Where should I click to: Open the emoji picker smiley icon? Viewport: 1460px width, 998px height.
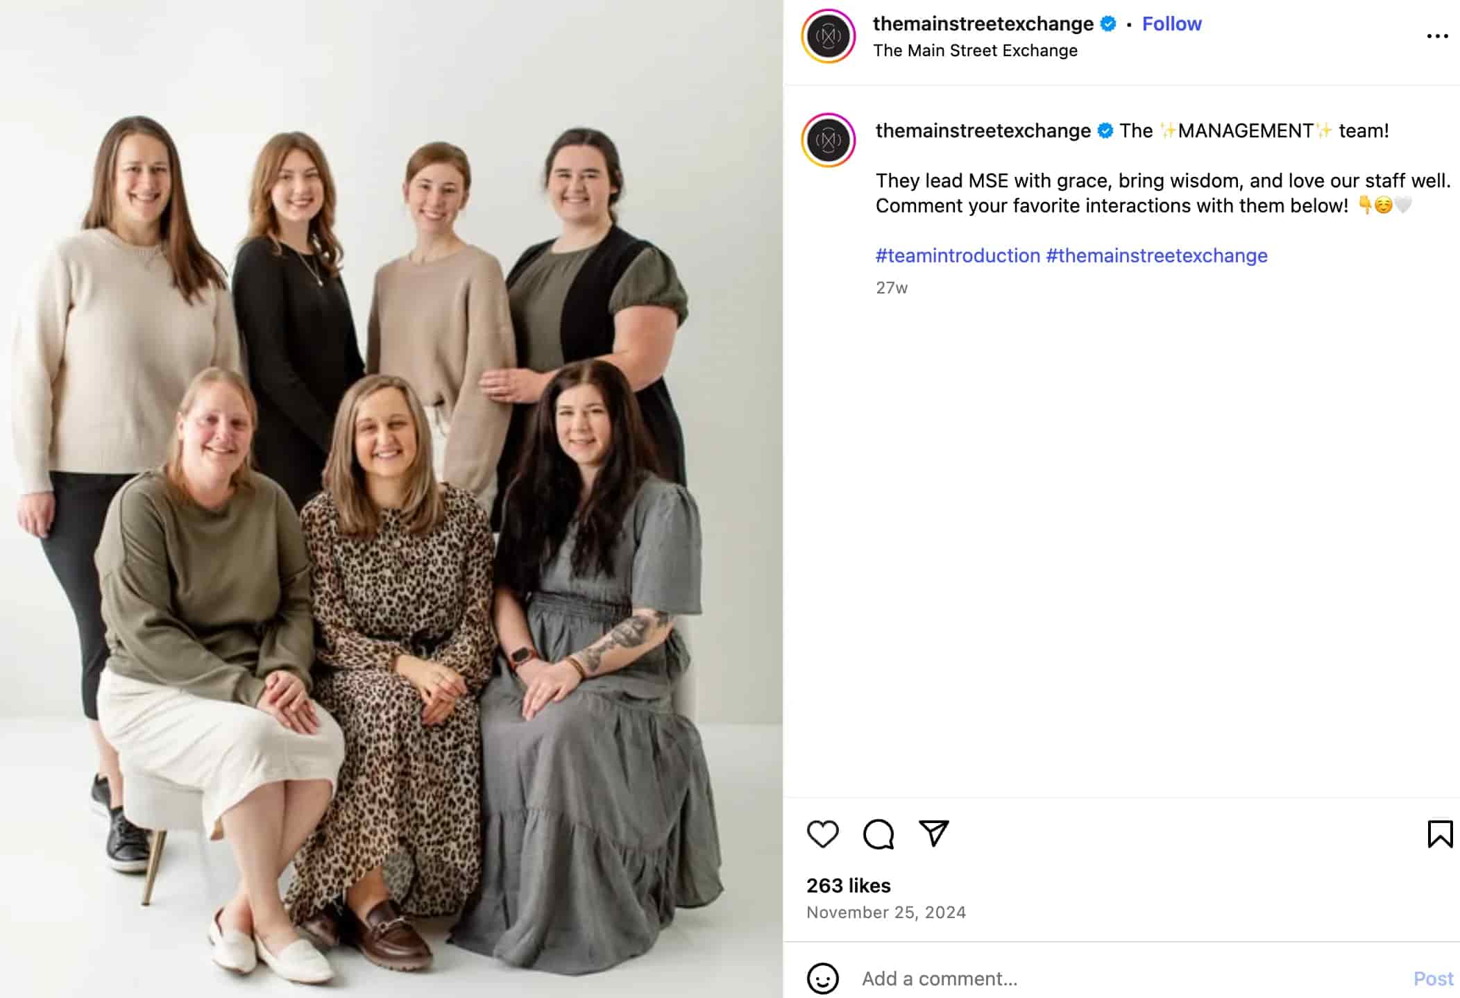822,979
